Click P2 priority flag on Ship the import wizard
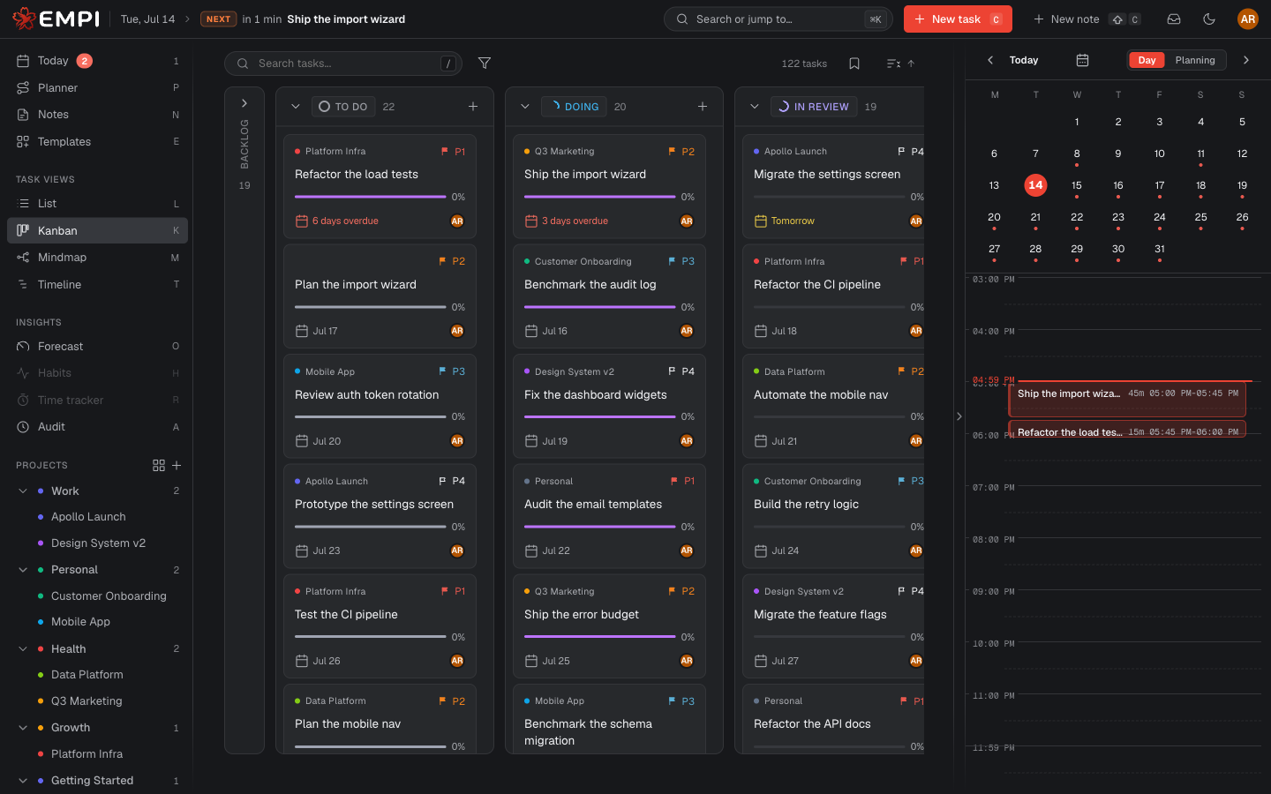This screenshot has height=794, width=1271. click(x=681, y=152)
